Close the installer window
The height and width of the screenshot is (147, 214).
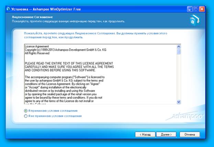tap(202, 9)
